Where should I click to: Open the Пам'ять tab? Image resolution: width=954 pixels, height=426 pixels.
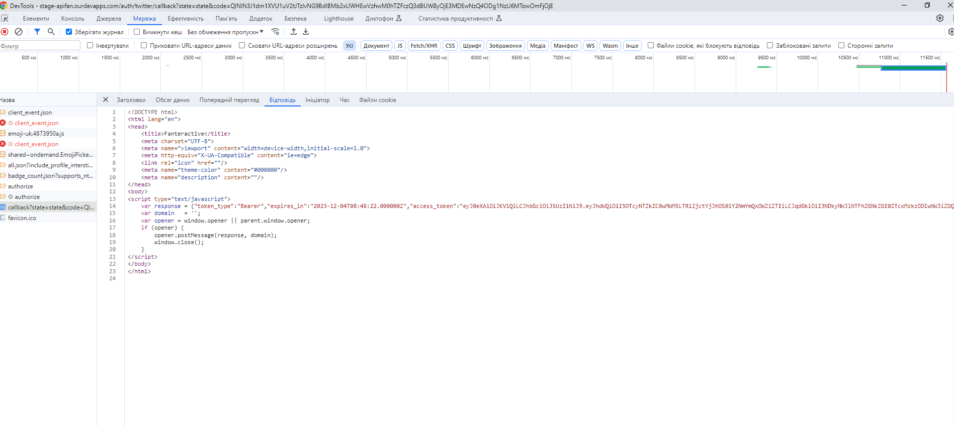(x=226, y=19)
